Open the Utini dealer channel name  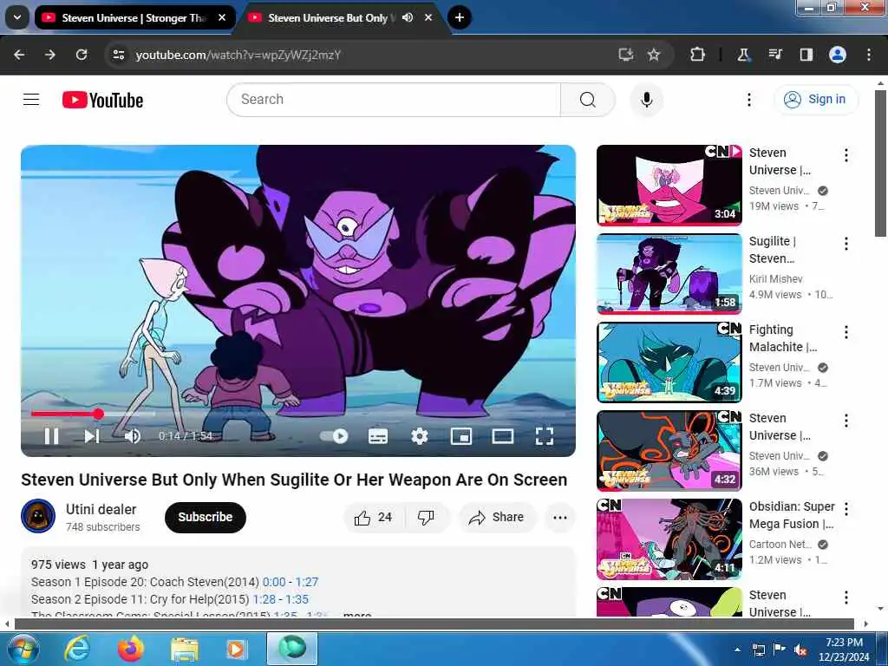101,509
